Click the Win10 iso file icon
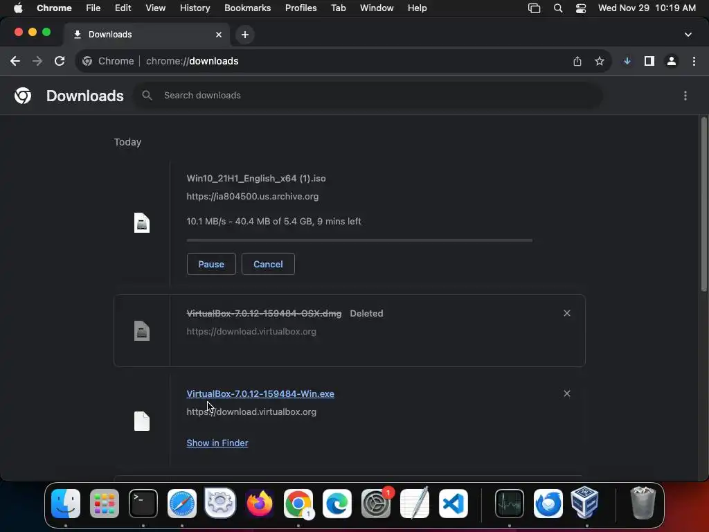The image size is (709, 532). [x=142, y=223]
